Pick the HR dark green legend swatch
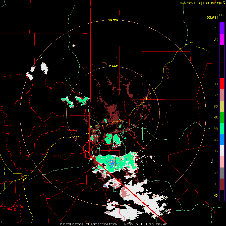 222,117
